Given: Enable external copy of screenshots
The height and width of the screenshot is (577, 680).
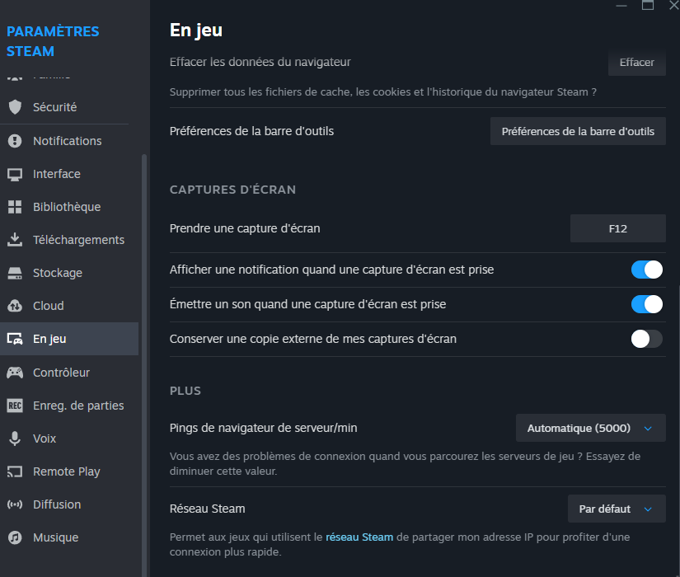Looking at the screenshot, I should coord(647,339).
